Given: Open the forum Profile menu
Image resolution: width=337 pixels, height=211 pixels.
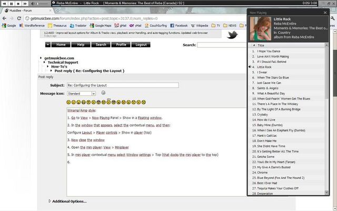Looking at the screenshot, I should pos(121,44).
